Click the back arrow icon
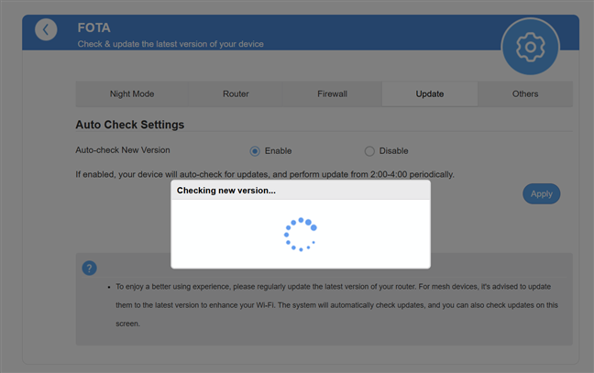This screenshot has height=373, width=594. 46,30
